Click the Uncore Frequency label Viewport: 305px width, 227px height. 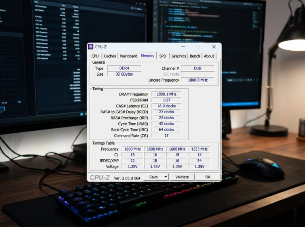coord(164,80)
